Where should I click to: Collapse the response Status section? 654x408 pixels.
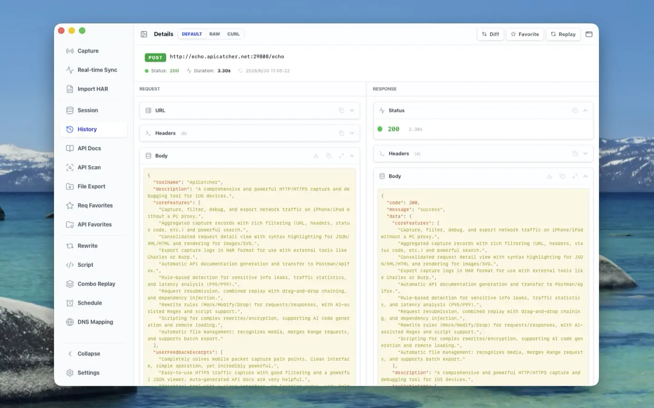coord(585,111)
